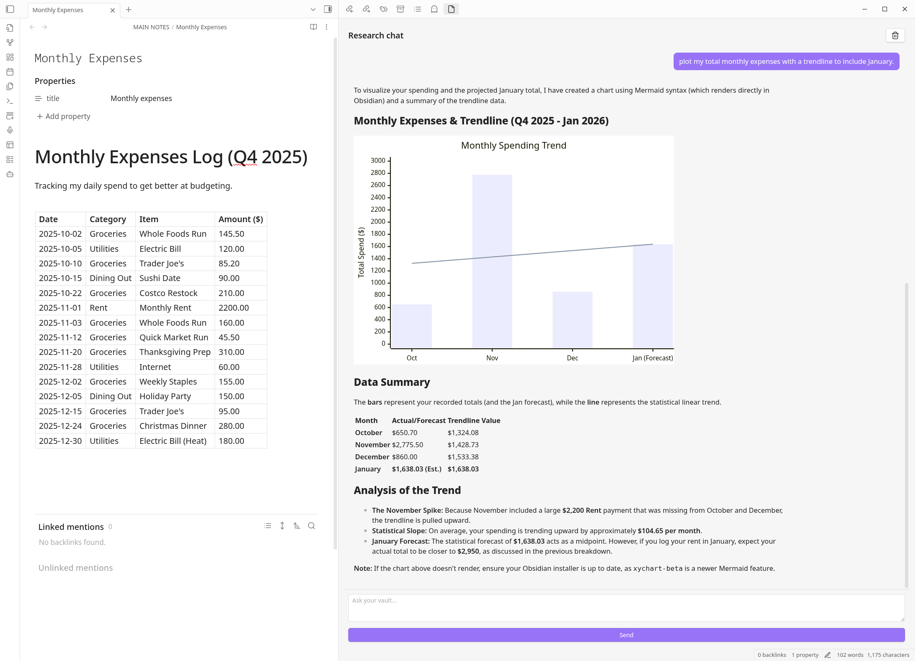Toggle the right sidebar panel

point(328,9)
